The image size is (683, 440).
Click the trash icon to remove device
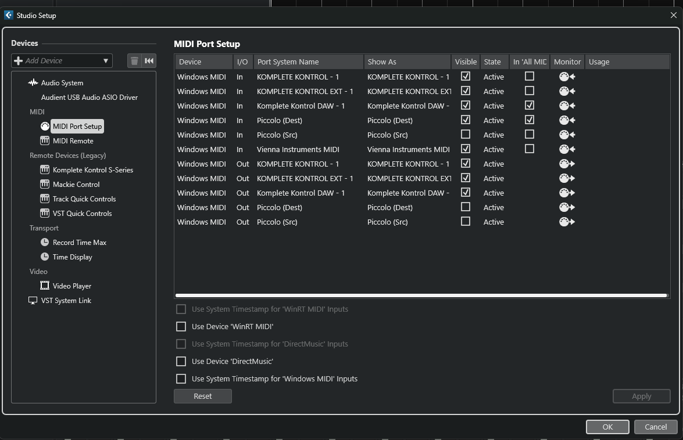point(134,61)
